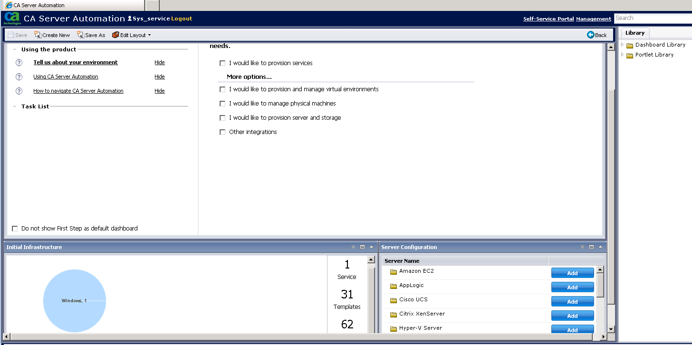Click help icon for Tell us about your environment

19,62
